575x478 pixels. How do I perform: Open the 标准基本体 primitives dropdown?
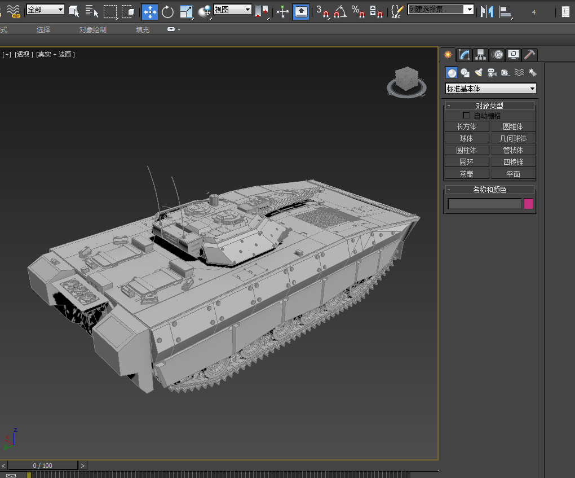click(489, 89)
